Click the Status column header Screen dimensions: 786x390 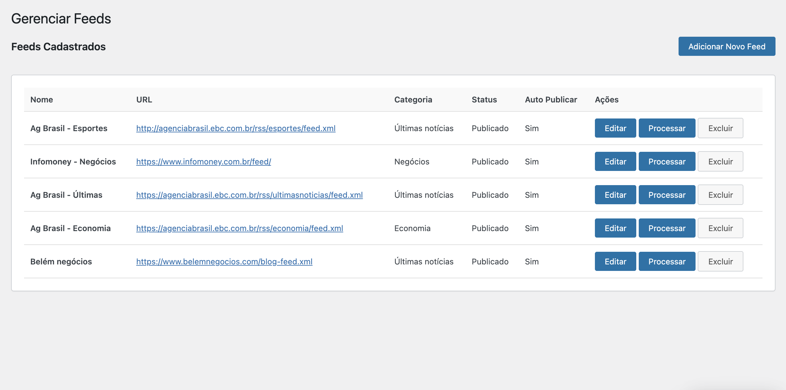tap(484, 100)
